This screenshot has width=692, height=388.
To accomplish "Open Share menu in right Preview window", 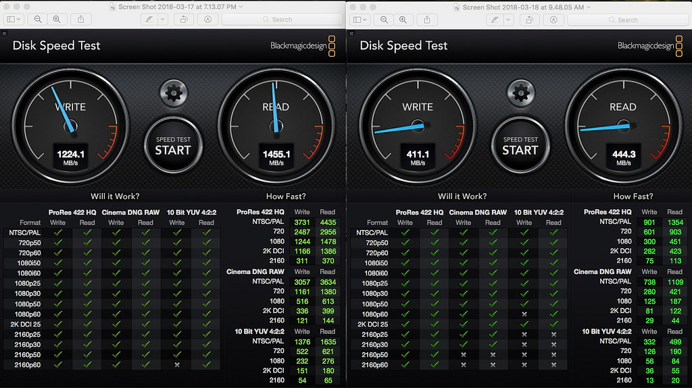I will (427, 20).
